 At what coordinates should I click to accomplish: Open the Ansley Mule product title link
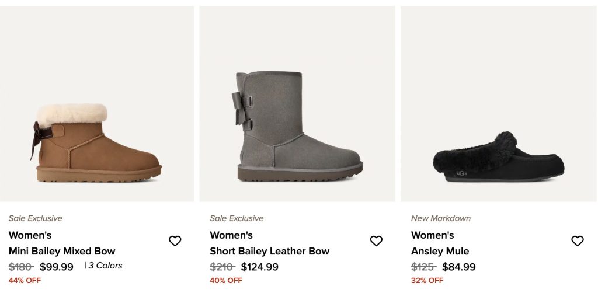(x=440, y=251)
